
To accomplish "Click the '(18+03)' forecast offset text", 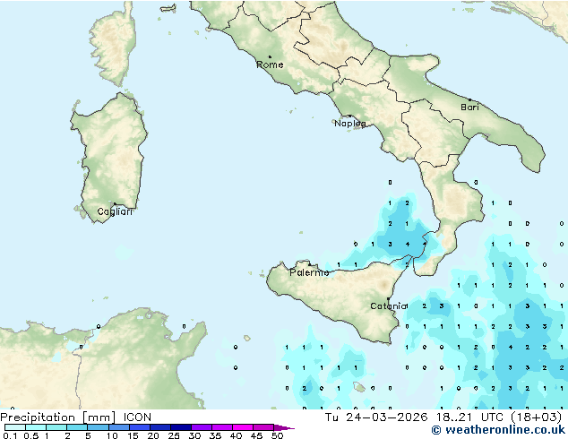I will pyautogui.click(x=536, y=417).
